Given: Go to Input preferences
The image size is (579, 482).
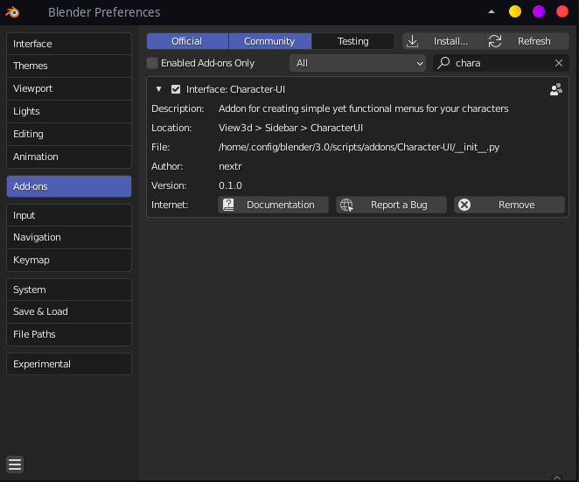Looking at the screenshot, I should 69,215.
